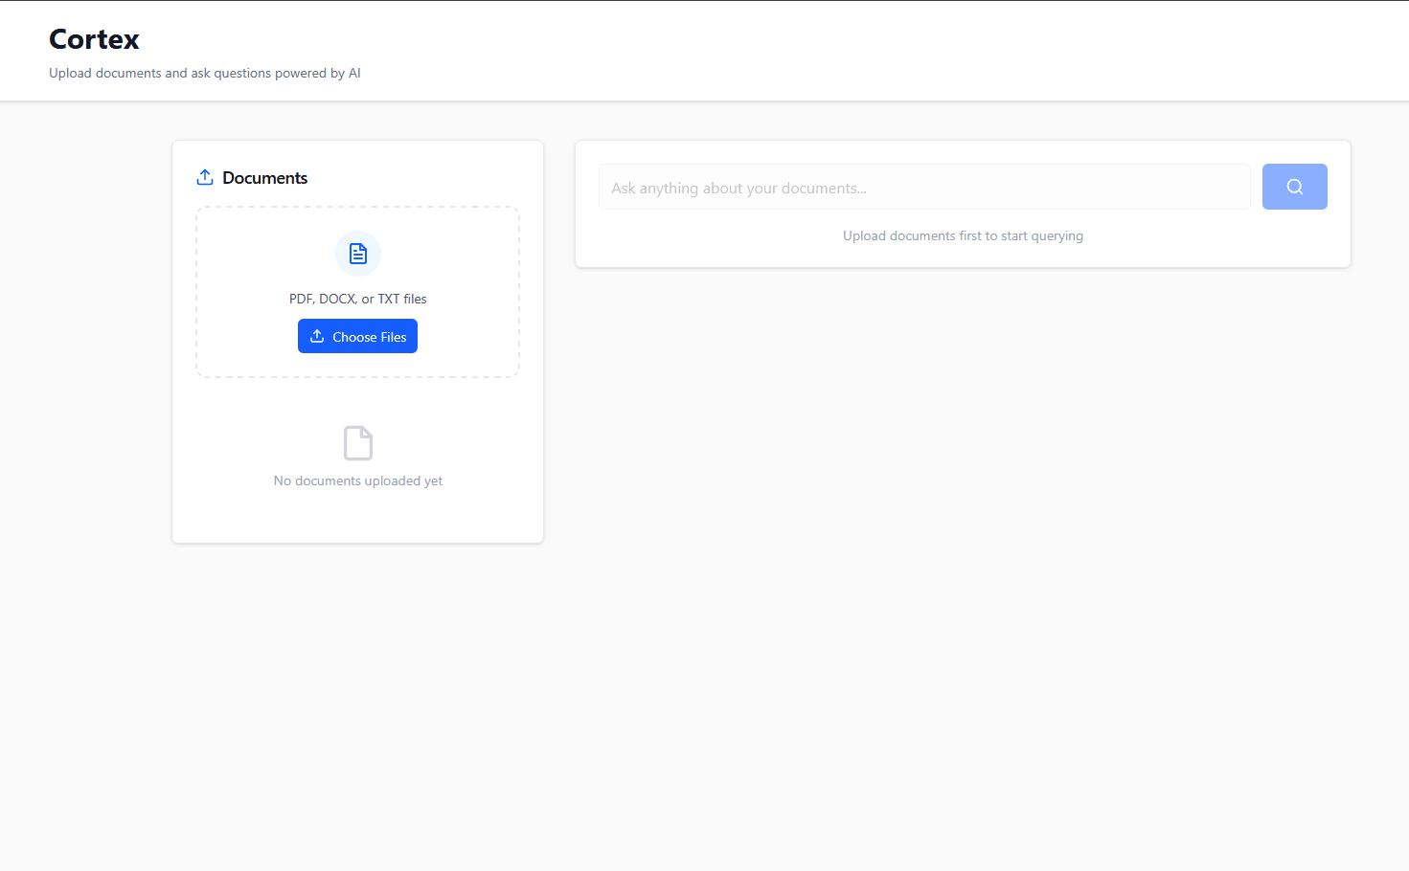This screenshot has height=871, width=1409.
Task: Click the document page icon above file type text
Action: (357, 253)
